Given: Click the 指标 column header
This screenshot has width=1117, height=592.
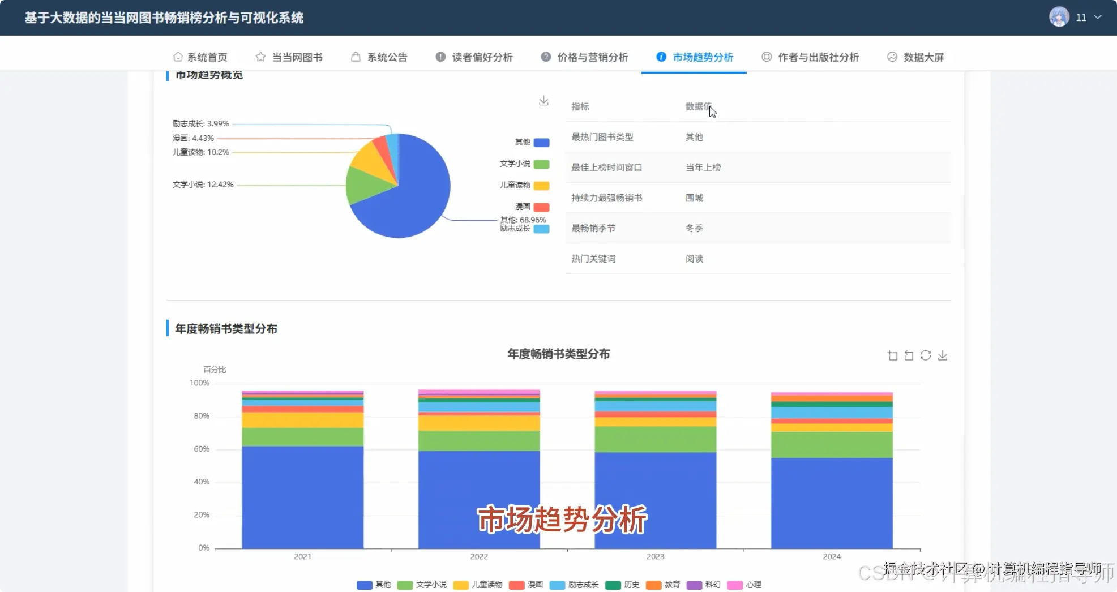Looking at the screenshot, I should [580, 106].
